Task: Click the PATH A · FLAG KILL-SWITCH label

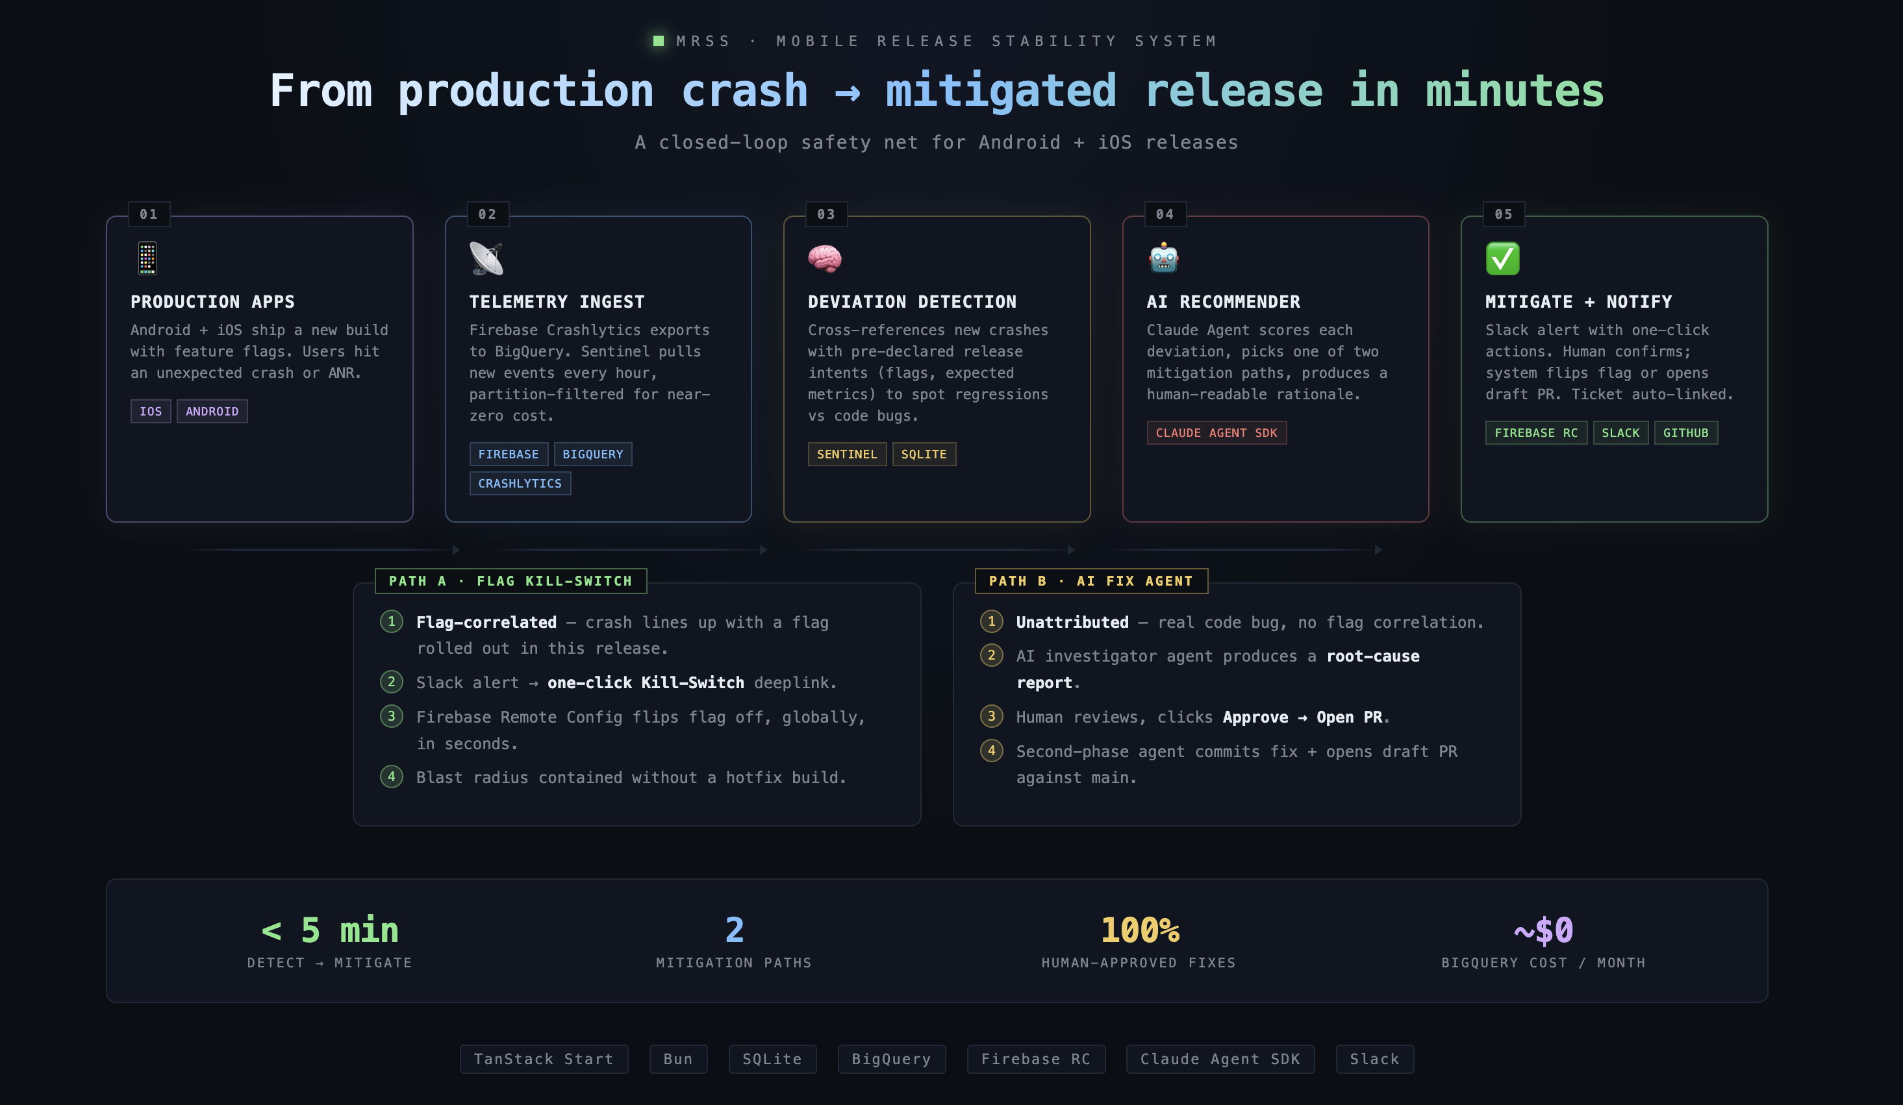Action: pos(510,581)
